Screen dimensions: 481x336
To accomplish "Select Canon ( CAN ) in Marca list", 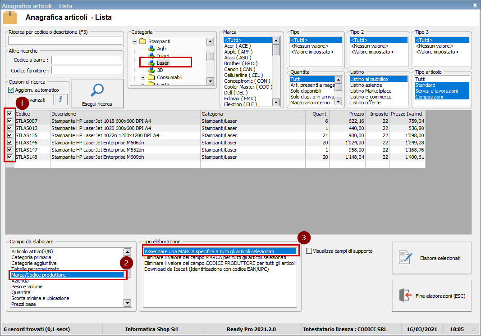I will [239, 69].
